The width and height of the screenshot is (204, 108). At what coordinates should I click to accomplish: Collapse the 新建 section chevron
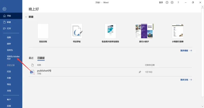[26, 17]
